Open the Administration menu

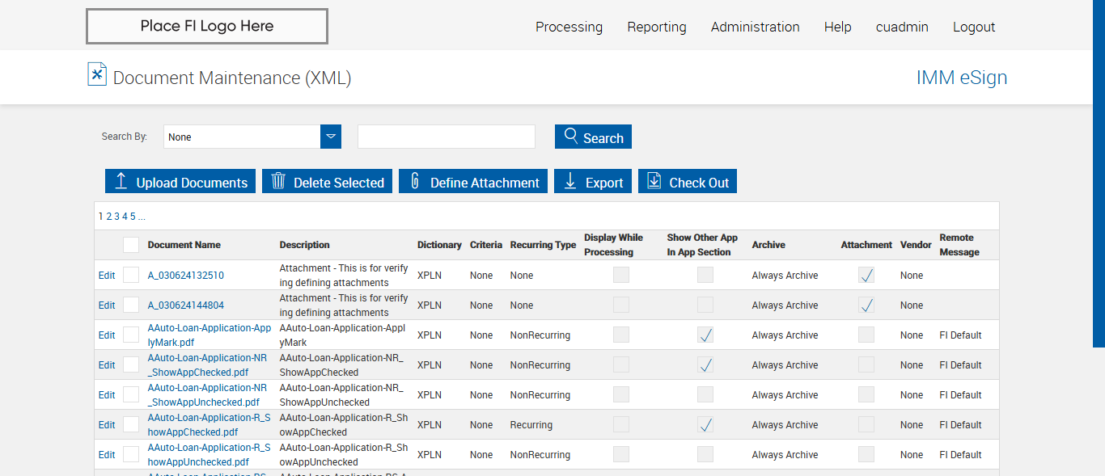[755, 27]
